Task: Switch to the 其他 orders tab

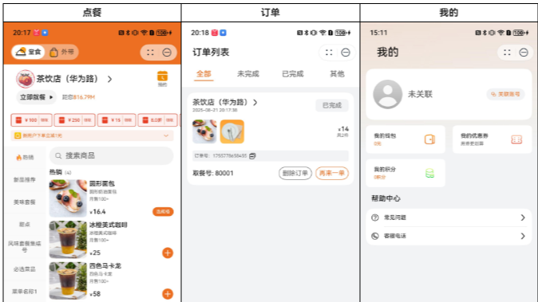Action: coord(337,74)
